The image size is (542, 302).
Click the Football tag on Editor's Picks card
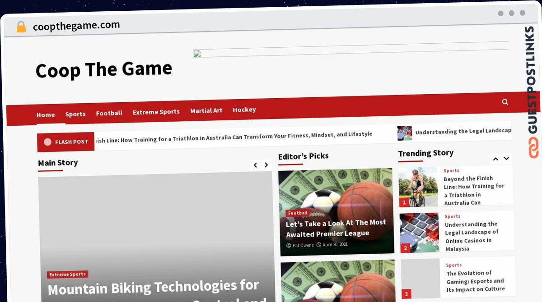point(298,213)
